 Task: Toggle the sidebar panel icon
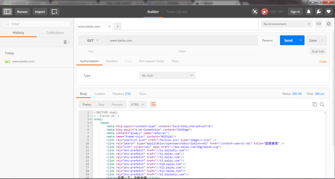pos(7,11)
